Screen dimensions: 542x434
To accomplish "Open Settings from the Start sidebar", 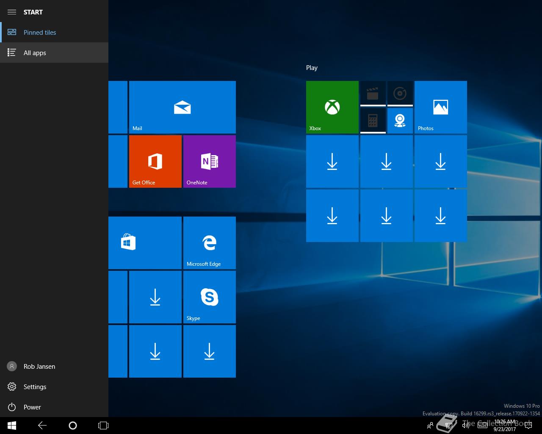I will pos(54,387).
